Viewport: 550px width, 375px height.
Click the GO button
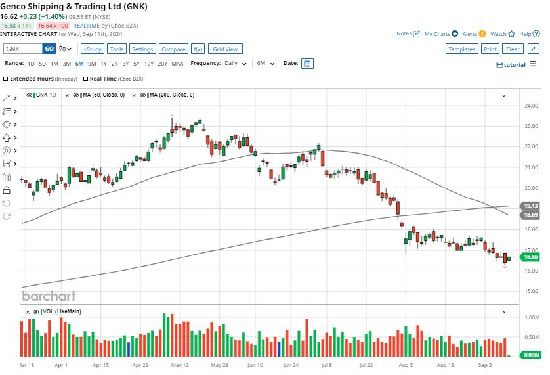tap(49, 49)
